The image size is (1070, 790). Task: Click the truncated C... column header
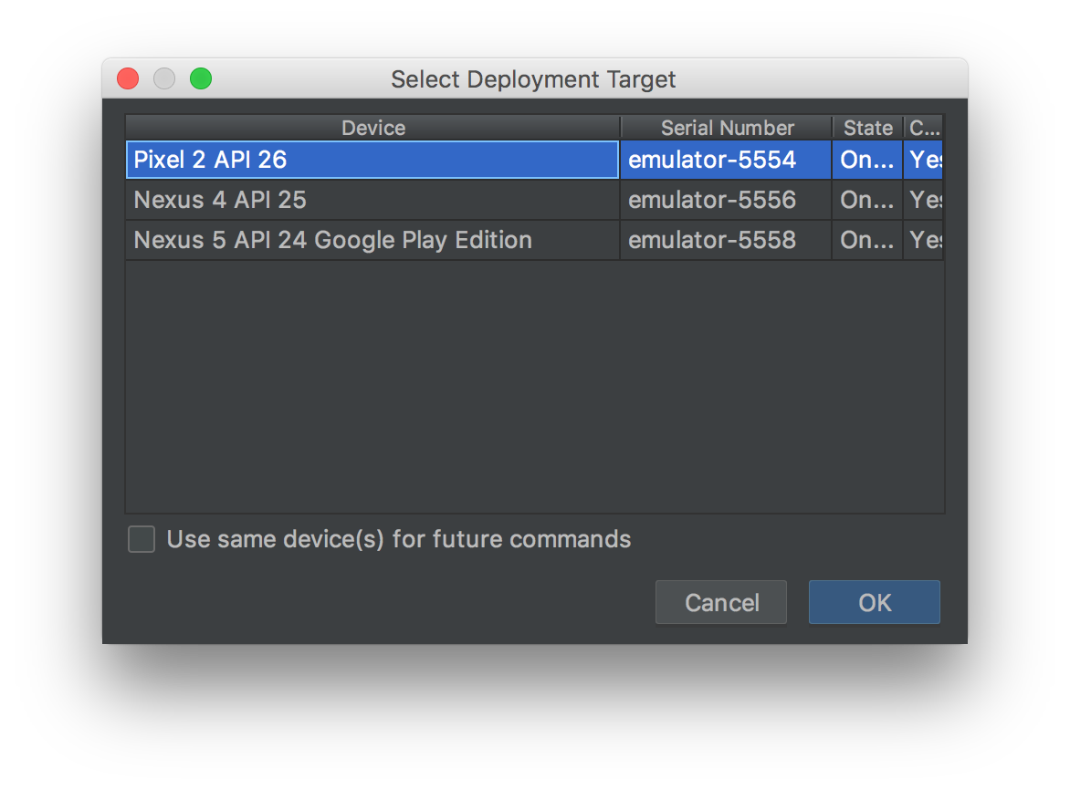point(924,128)
